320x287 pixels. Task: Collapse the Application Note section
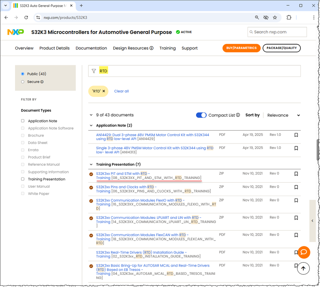coord(91,125)
